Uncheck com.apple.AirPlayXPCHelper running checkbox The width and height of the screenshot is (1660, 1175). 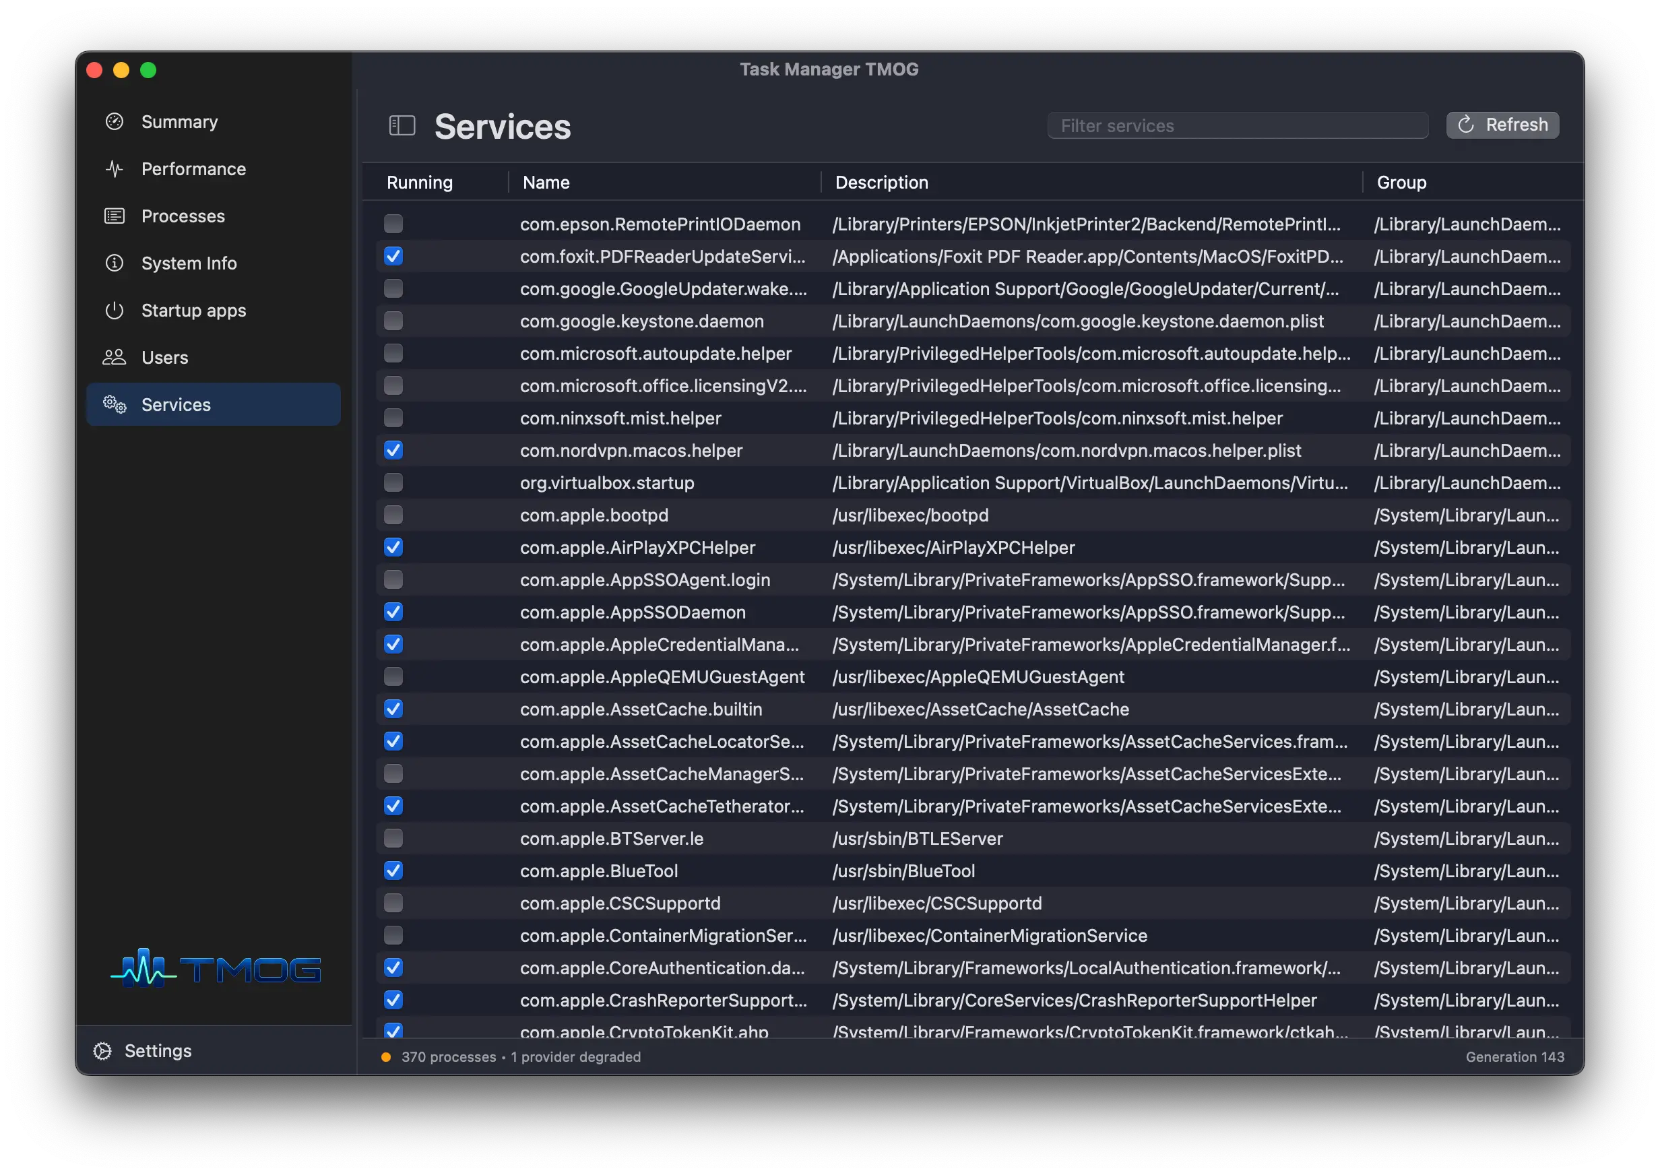tap(393, 547)
